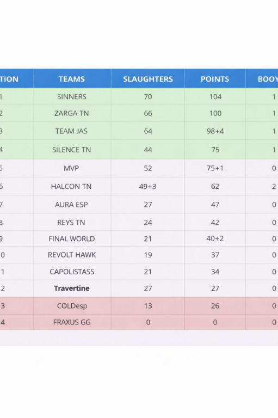Select the CAPOLISTASS team cell
This screenshot has height=418, width=278.
tap(72, 272)
